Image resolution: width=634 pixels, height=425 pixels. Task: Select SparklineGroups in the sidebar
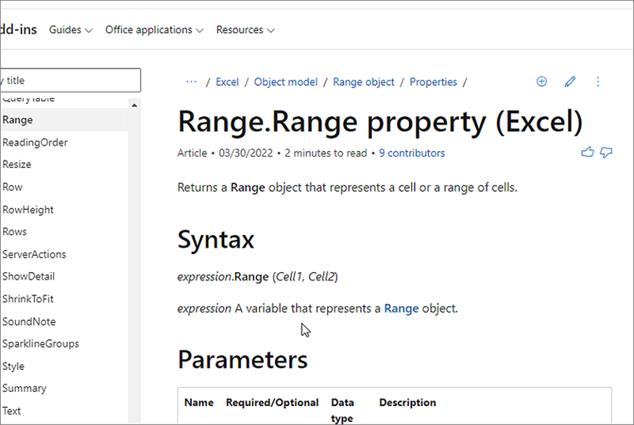click(41, 343)
